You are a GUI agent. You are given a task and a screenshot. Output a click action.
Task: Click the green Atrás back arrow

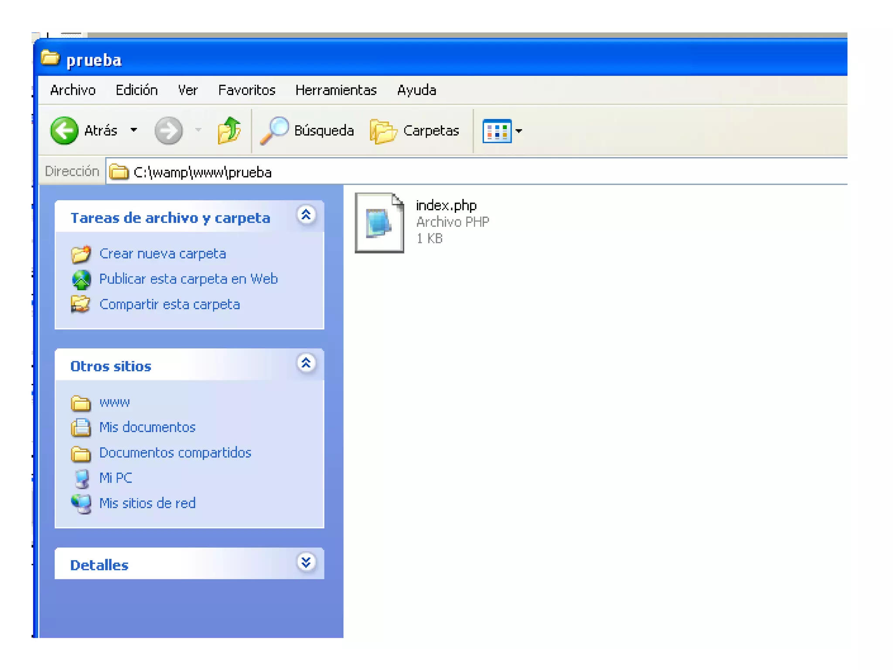pos(64,130)
